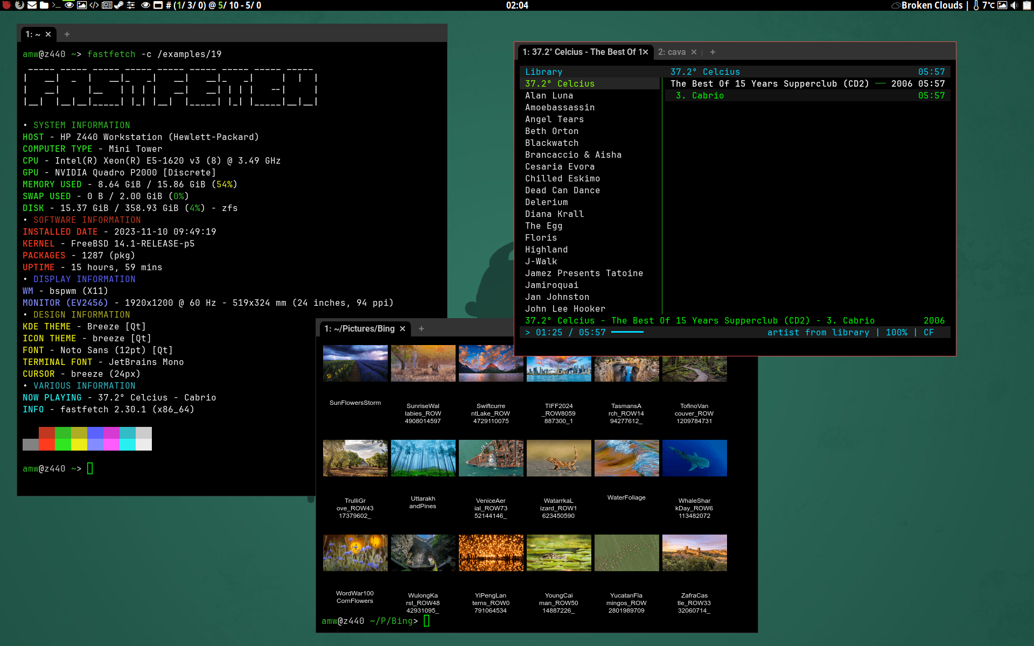The image size is (1034, 646).
Task: Click the eye icon beside terminal launcher
Action: 69,5
